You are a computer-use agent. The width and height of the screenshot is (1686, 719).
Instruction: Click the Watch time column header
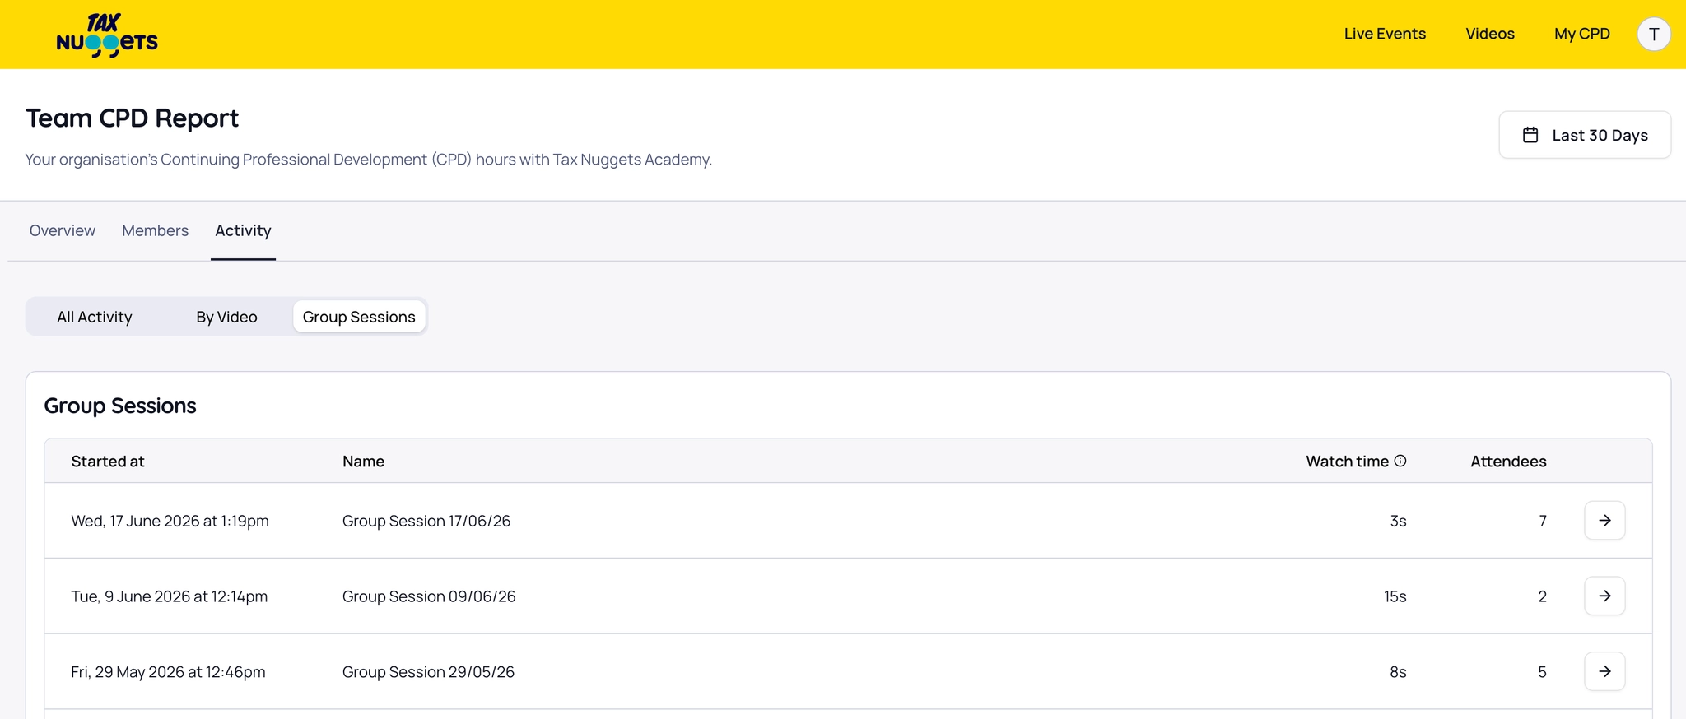click(1347, 462)
